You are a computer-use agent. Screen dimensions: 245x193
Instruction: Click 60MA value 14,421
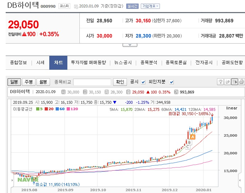pos(180,109)
